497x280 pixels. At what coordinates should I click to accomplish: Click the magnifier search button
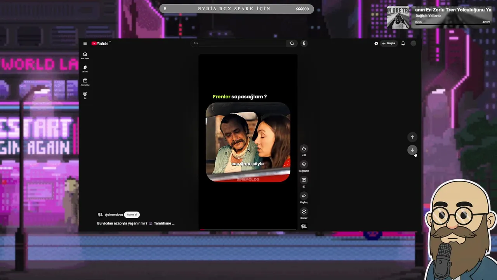(292, 43)
